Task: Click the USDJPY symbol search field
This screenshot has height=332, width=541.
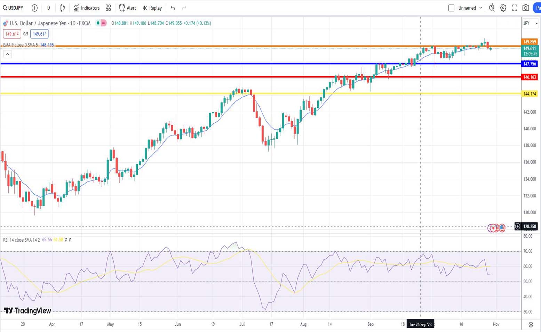Action: point(13,8)
